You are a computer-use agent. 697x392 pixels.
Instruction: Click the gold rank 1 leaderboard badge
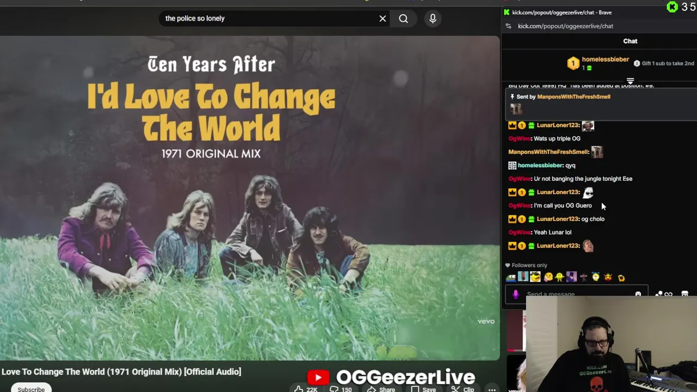[x=573, y=64]
